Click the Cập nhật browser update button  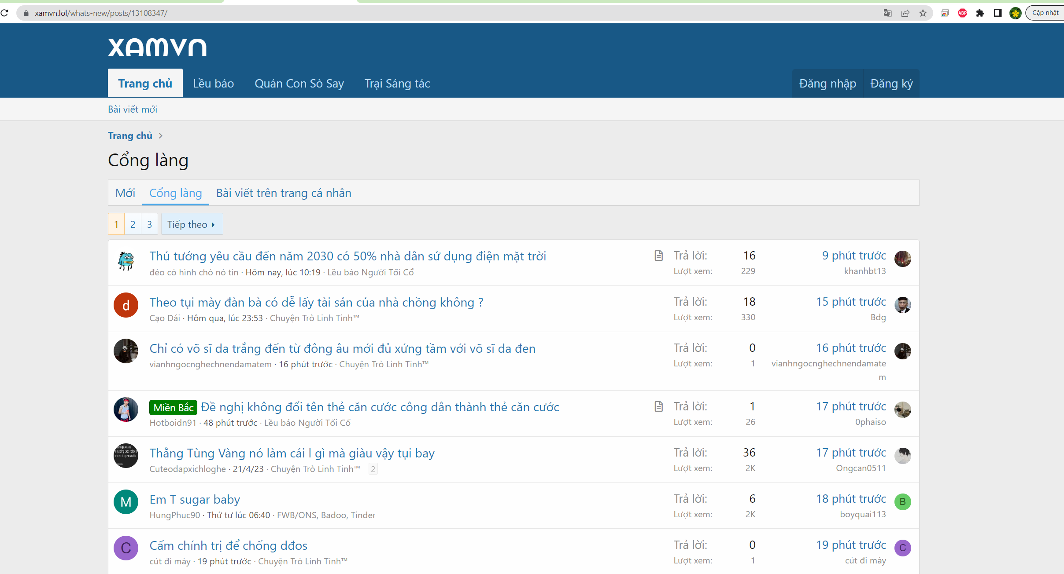tap(1045, 13)
